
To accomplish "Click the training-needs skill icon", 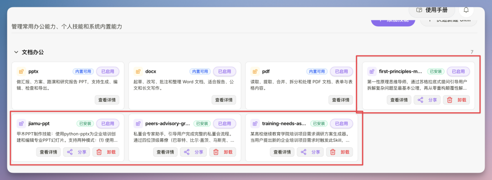I will 255,124.
